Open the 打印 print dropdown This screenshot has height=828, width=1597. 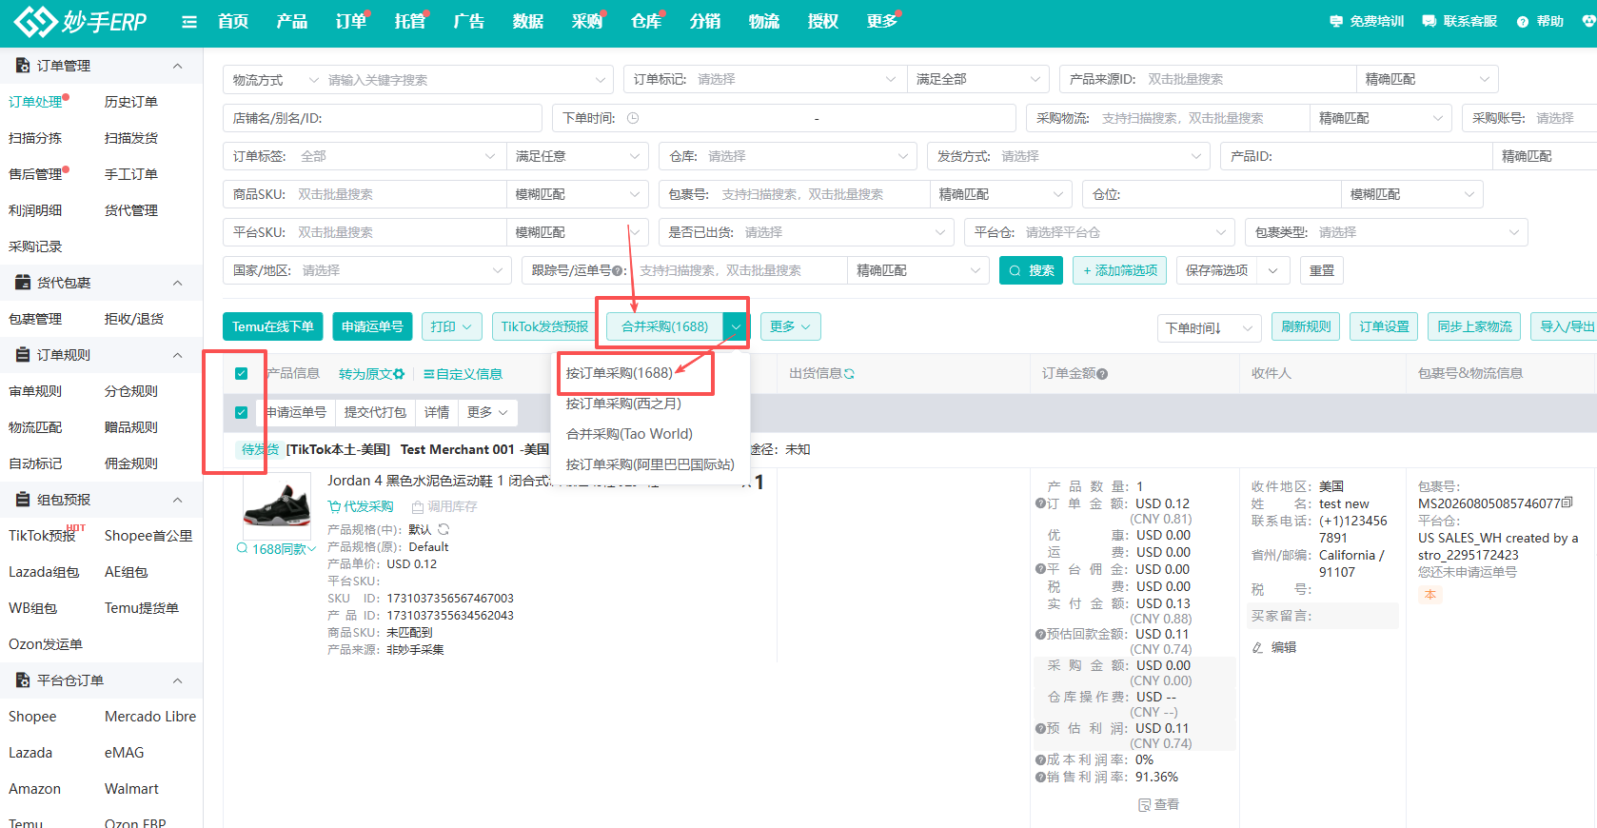[451, 326]
